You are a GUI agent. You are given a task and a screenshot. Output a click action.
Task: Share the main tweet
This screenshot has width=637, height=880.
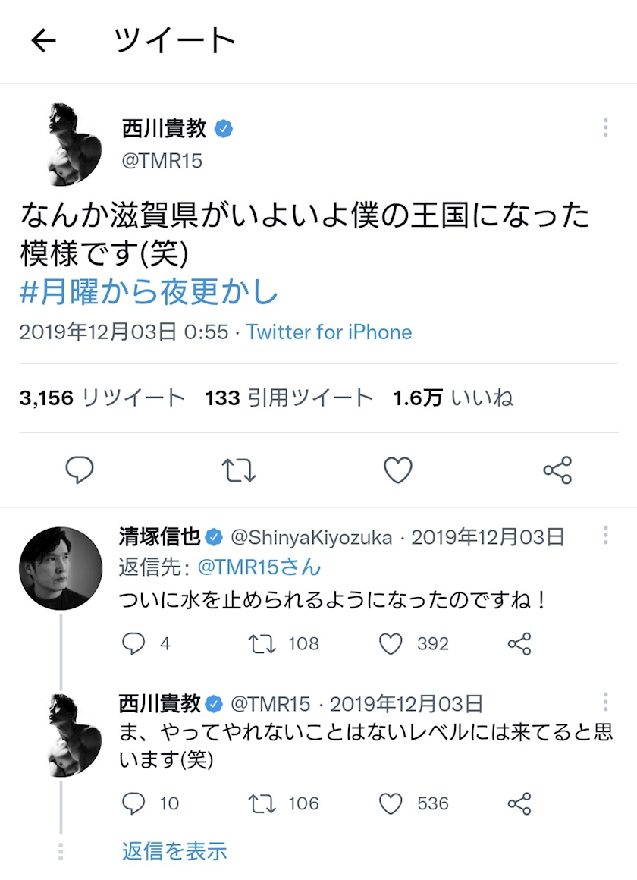coord(557,470)
